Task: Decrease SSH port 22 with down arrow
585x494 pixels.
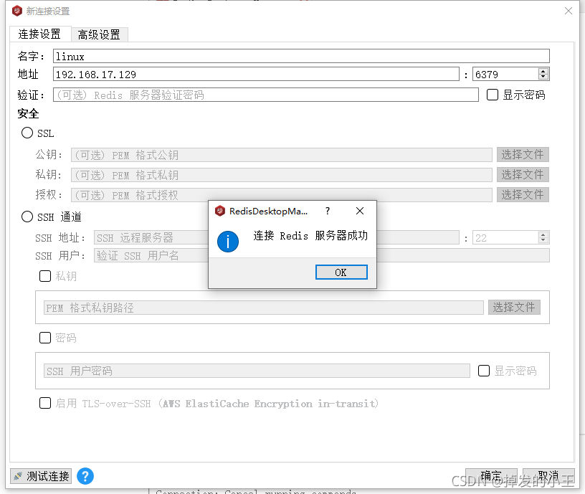Action: (543, 240)
